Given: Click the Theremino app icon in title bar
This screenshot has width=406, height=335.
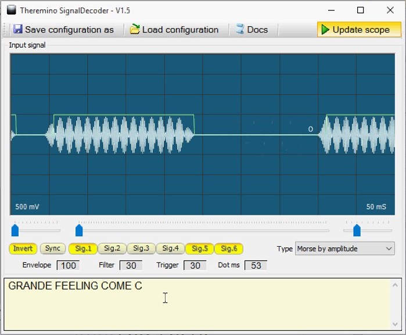Looking at the screenshot, I should coord(11,10).
